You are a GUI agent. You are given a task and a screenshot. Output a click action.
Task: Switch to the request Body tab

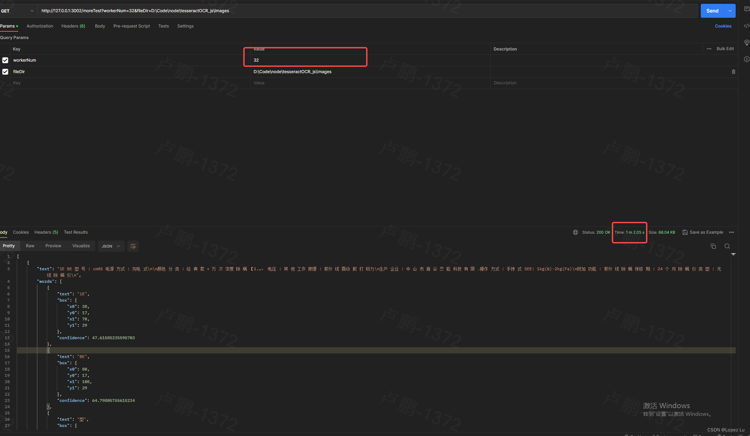(100, 26)
